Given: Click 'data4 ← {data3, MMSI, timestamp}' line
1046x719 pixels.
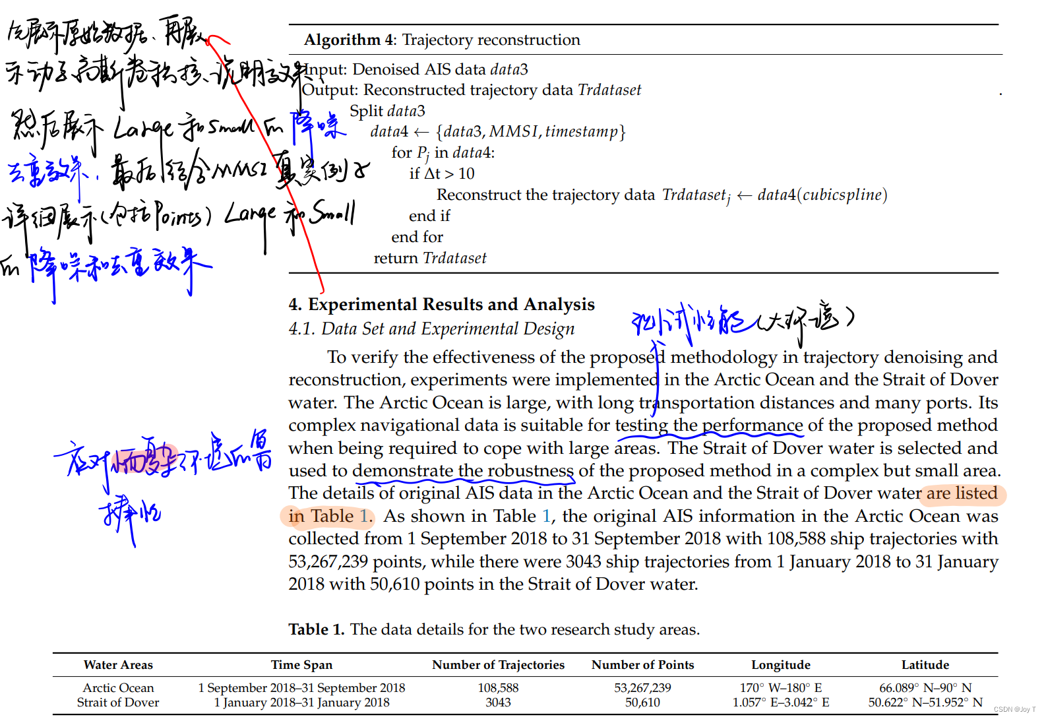Looking at the screenshot, I should (x=498, y=132).
